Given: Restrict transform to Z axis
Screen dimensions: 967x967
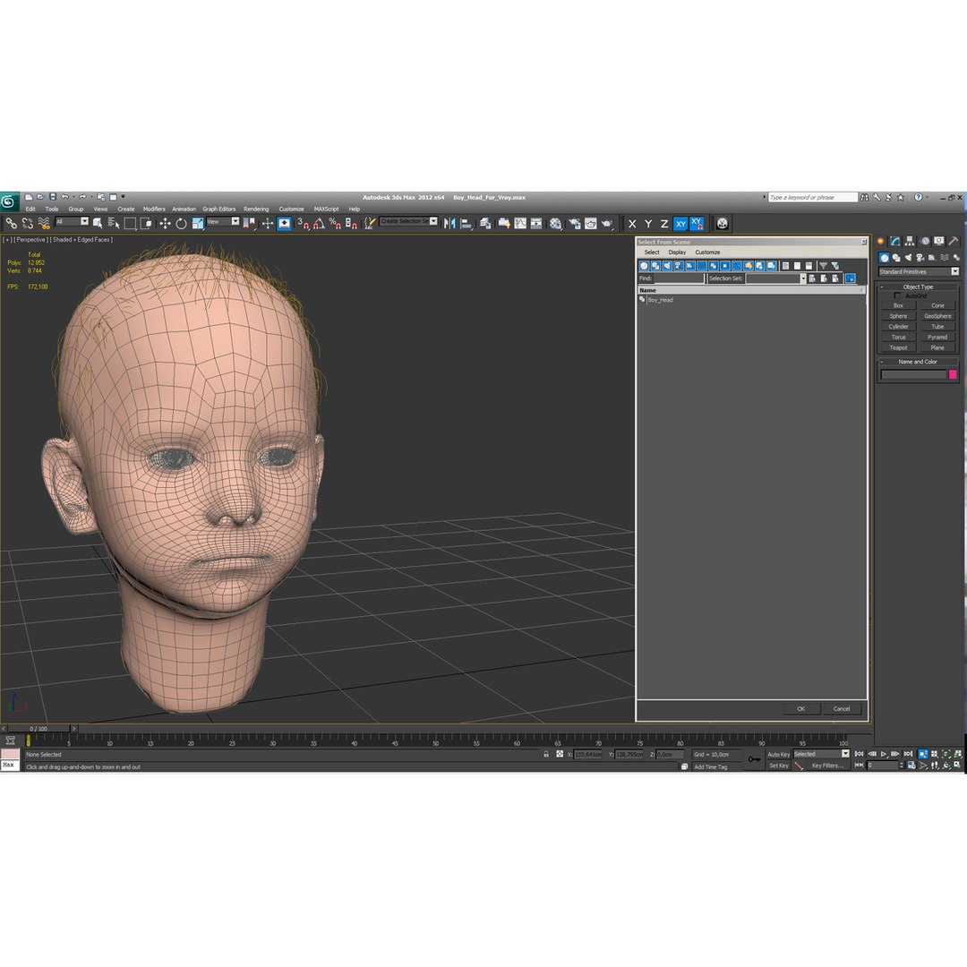Looking at the screenshot, I should point(664,224).
